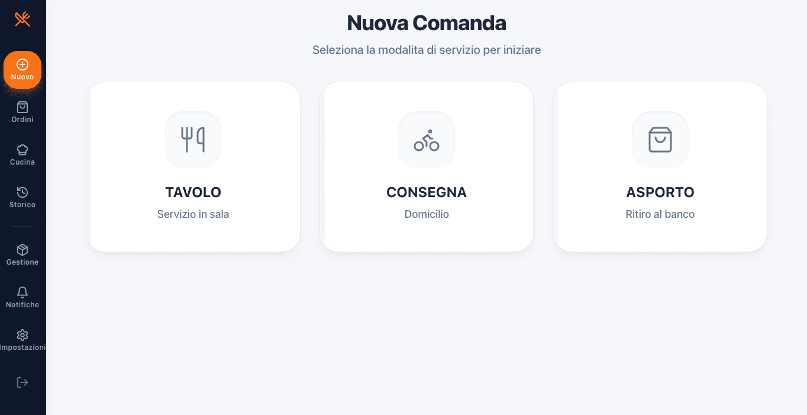Viewport: 807px width, 415px height.
Task: Click the Ordini label in sidebar
Action: click(x=22, y=120)
